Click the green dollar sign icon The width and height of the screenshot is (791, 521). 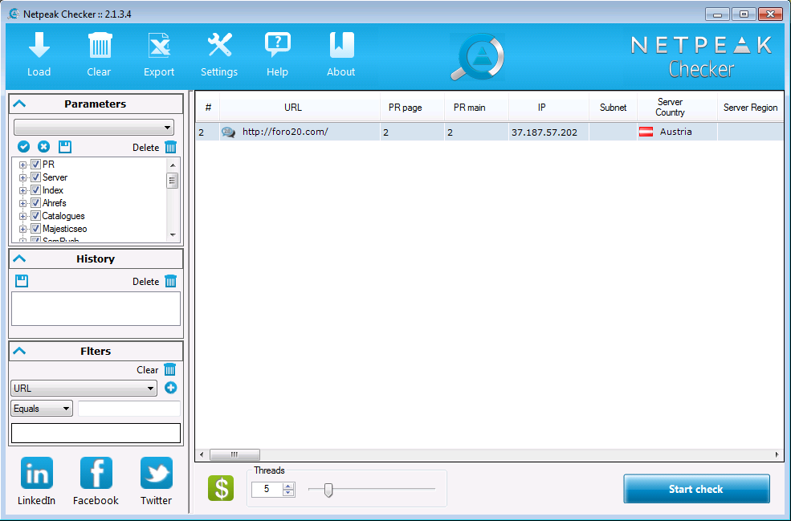tap(221, 488)
